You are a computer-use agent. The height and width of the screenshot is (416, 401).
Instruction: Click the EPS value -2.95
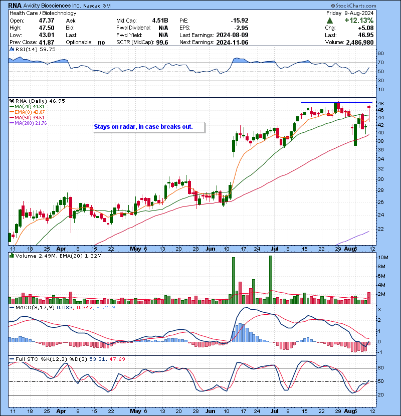pos(241,28)
